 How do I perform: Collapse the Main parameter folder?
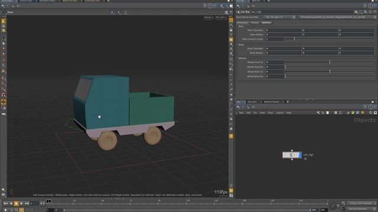click(x=241, y=26)
